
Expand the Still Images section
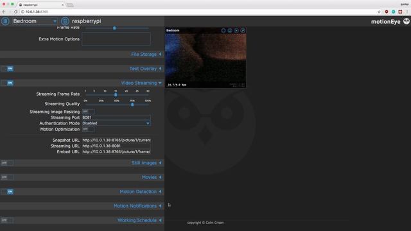147,163
